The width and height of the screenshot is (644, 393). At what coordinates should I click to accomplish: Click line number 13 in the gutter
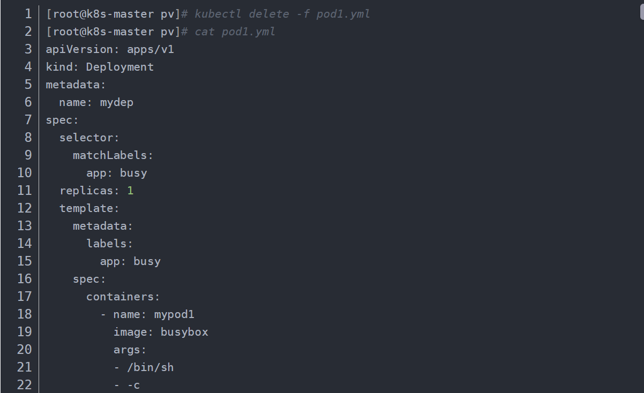point(25,225)
